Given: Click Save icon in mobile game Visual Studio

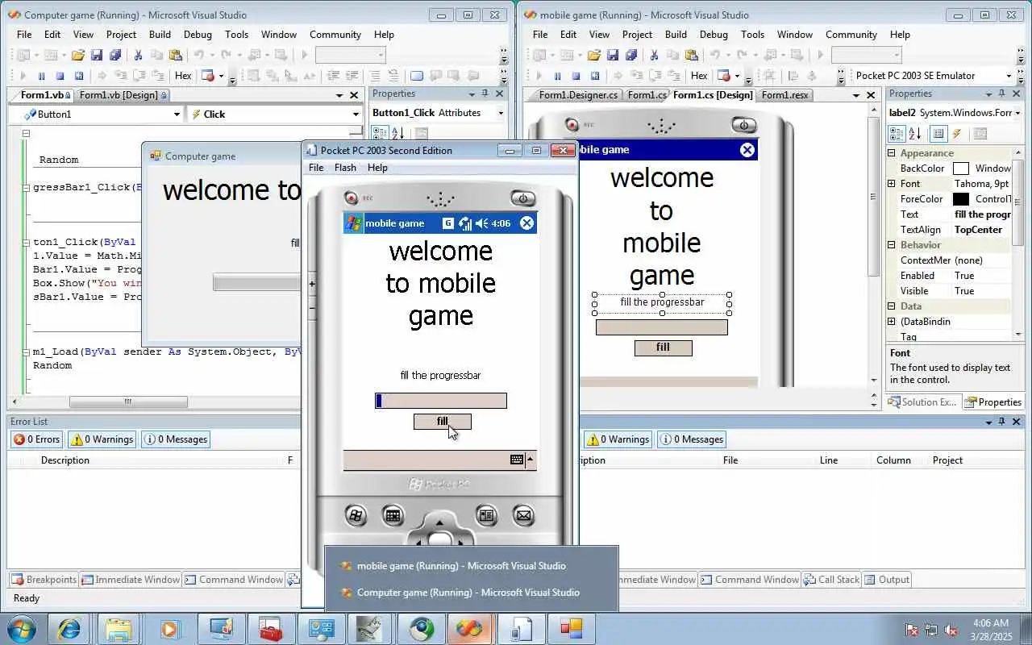Looking at the screenshot, I should (x=613, y=55).
